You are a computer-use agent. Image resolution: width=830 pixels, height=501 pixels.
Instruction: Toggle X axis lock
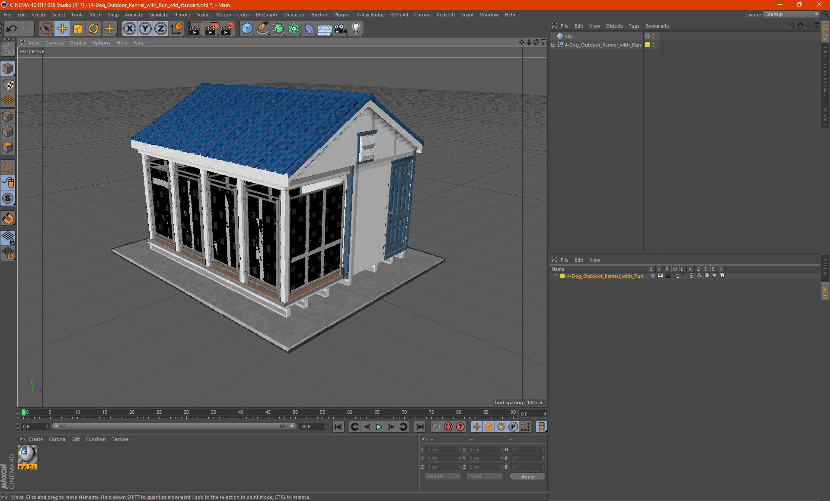click(129, 29)
